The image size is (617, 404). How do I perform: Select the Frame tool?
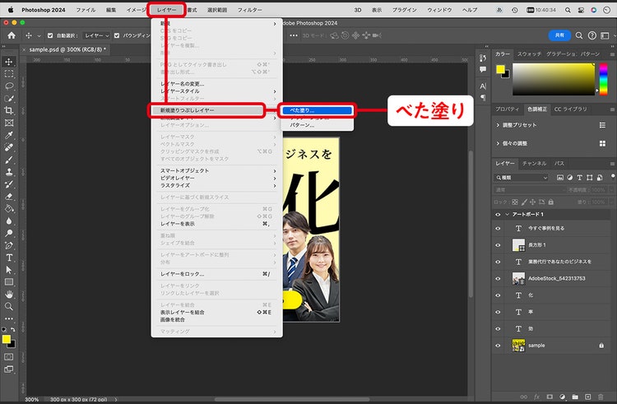(x=9, y=123)
